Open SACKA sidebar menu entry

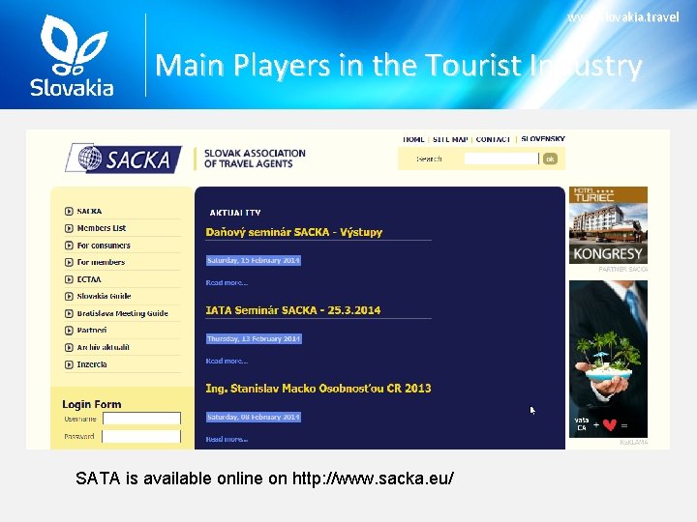click(x=89, y=212)
